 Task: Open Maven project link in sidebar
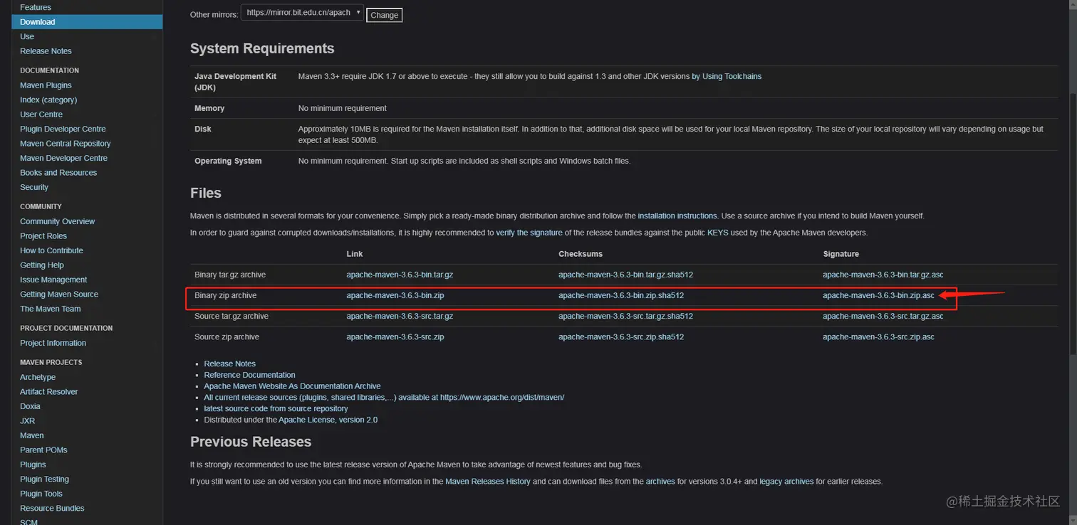[x=32, y=435]
